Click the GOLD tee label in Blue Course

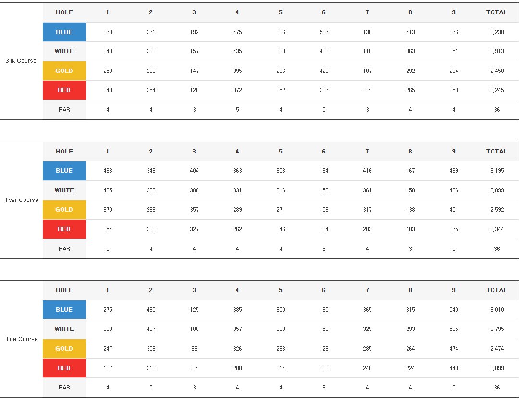(x=64, y=349)
